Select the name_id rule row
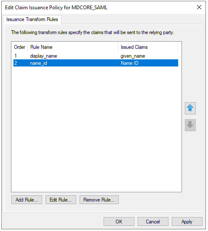The image size is (208, 231). (96, 63)
